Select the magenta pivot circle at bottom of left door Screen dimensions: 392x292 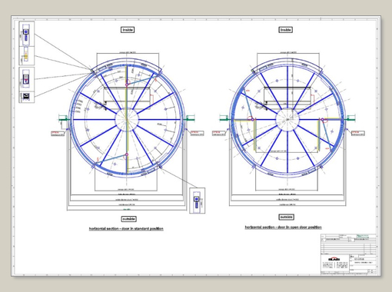point(127,154)
